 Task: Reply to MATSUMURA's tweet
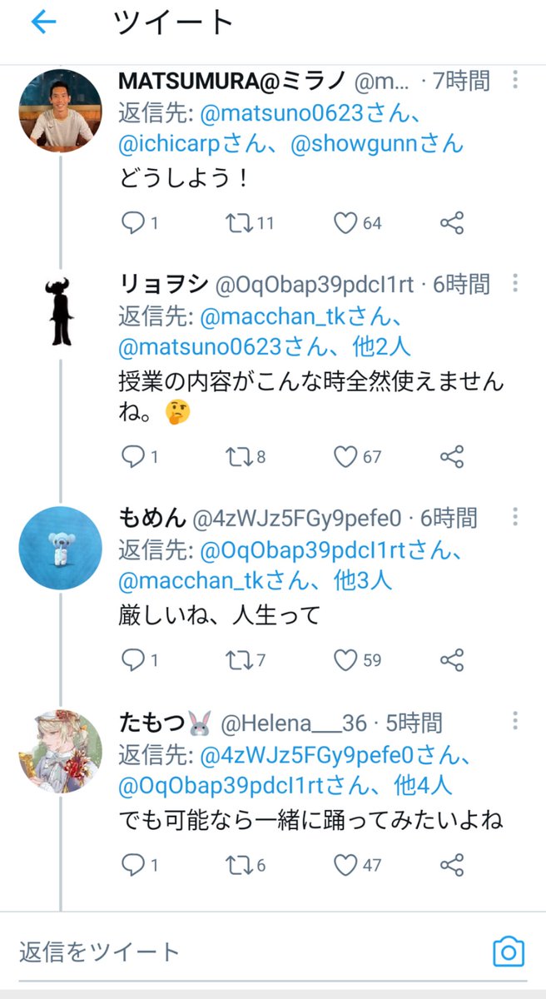click(x=132, y=223)
